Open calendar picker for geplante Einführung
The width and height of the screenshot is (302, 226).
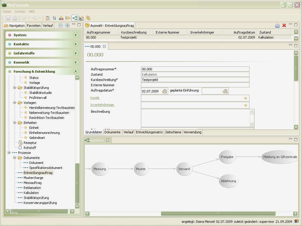(x=225, y=91)
